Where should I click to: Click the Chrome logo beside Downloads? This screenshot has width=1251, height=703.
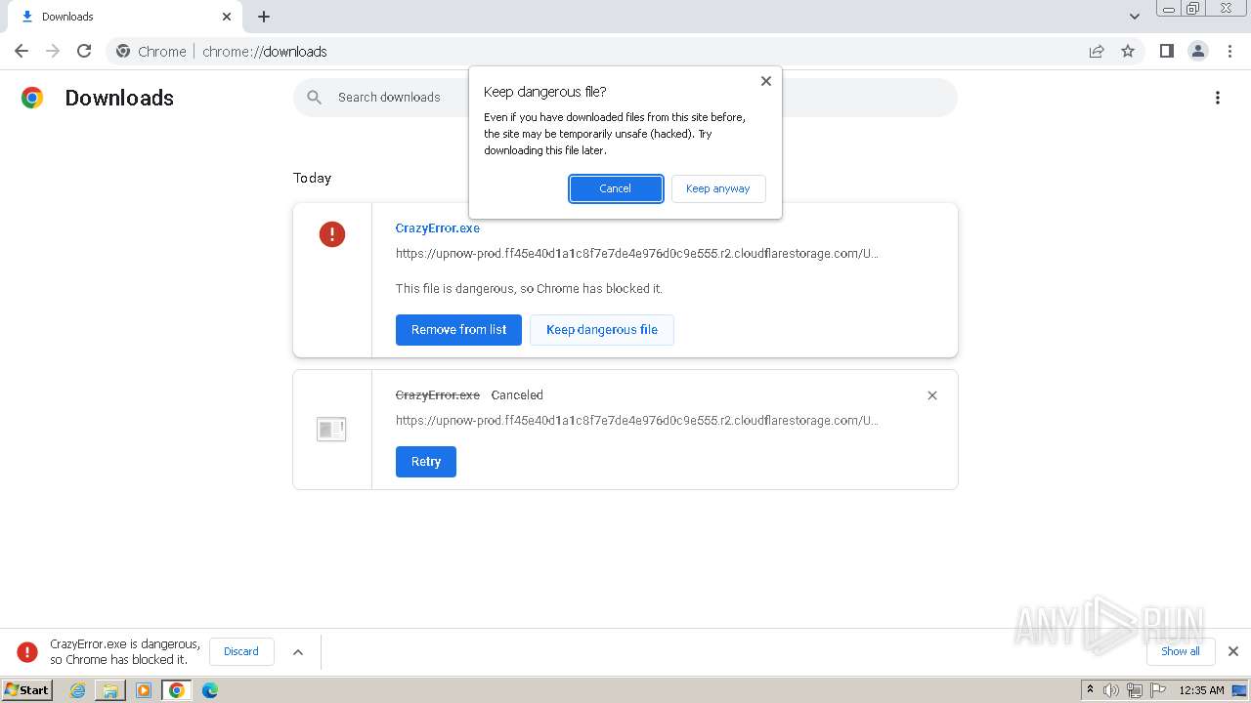[32, 98]
